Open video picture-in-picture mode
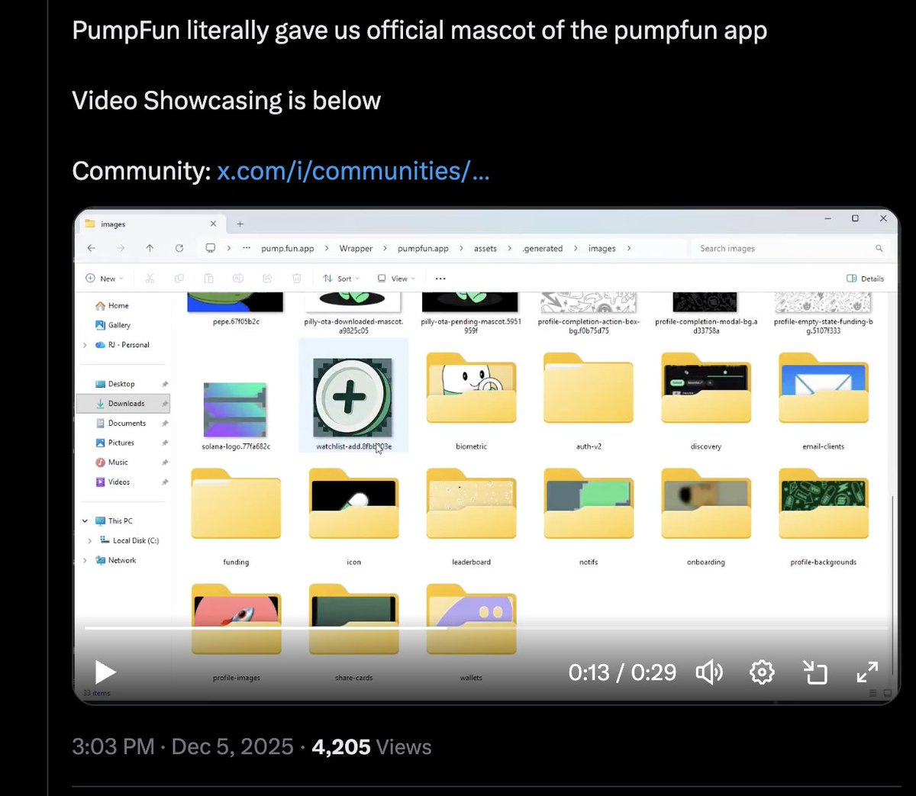This screenshot has width=916, height=796. (x=814, y=672)
